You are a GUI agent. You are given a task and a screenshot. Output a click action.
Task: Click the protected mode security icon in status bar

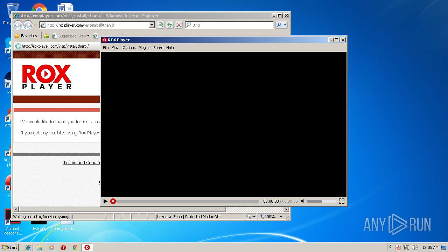click(249, 217)
